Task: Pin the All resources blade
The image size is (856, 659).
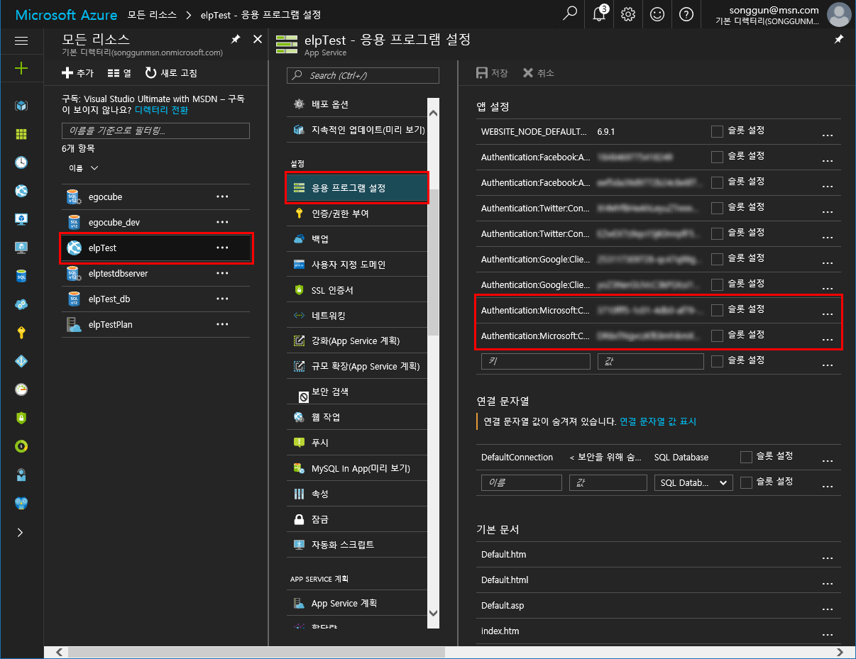Action: [236, 40]
